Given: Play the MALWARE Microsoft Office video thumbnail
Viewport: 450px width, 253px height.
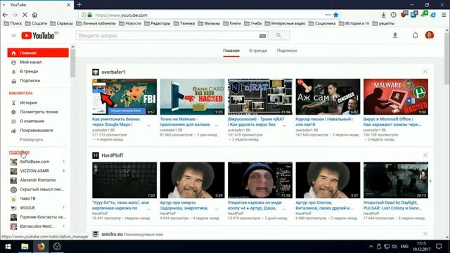Looking at the screenshot, I should (x=395, y=97).
